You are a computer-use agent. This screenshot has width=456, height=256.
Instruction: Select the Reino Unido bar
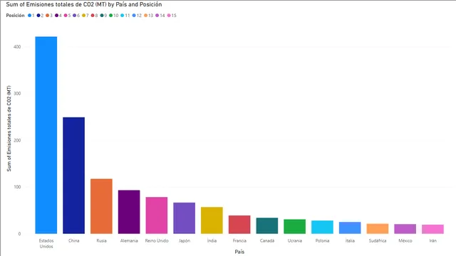pos(157,215)
